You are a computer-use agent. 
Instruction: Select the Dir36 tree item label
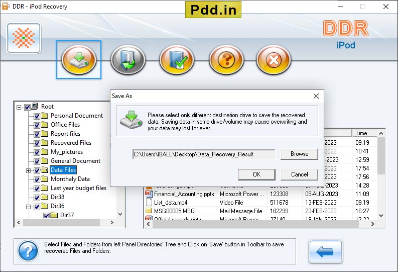[x=58, y=206]
